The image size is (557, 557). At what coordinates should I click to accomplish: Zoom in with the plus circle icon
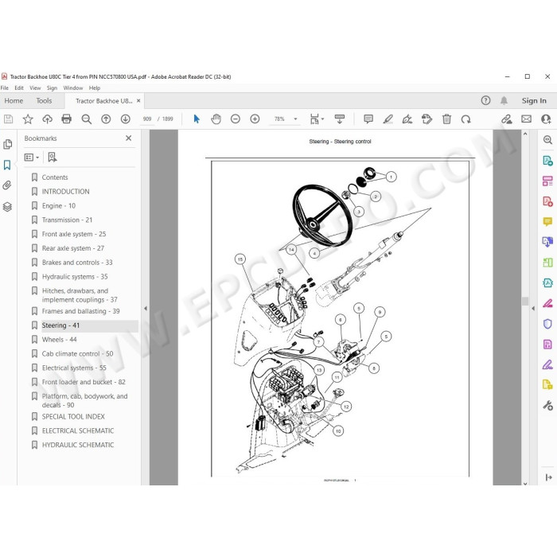pos(255,119)
